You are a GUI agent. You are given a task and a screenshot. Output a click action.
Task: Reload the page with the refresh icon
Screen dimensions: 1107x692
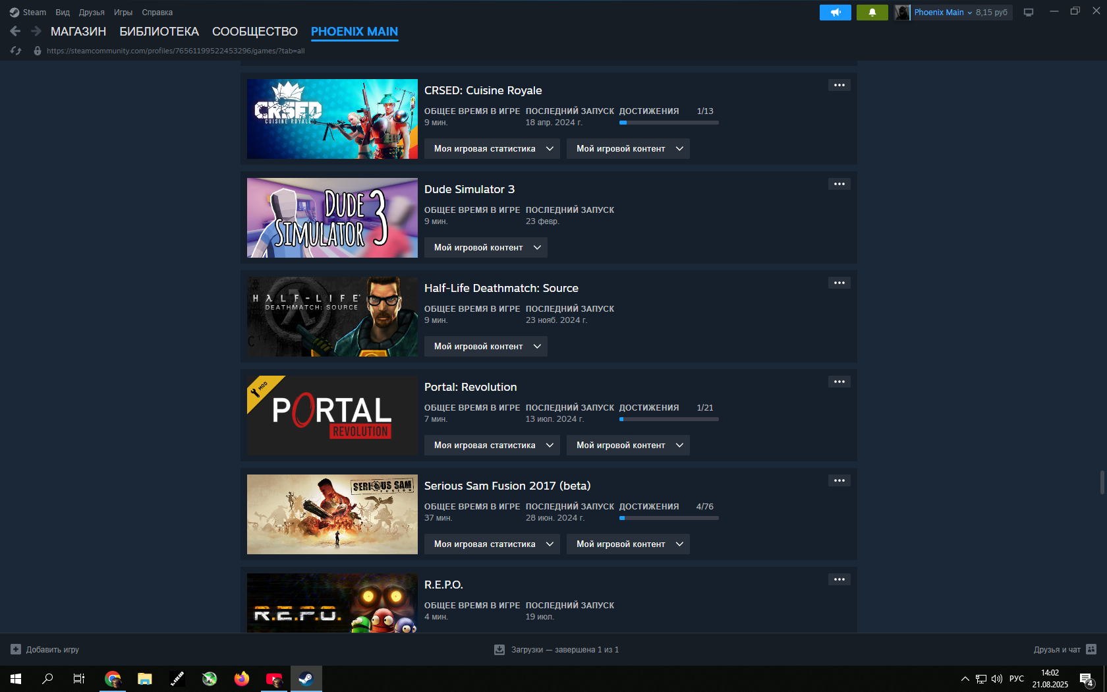16,51
